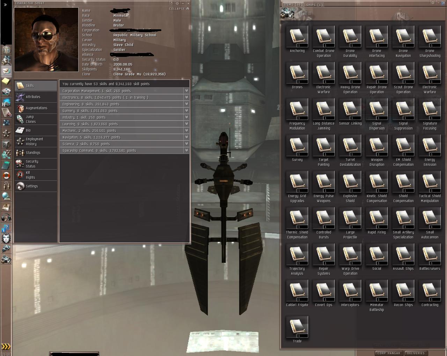
Task: Select the Drone Sharpshooting skillbook
Action: [x=430, y=42]
